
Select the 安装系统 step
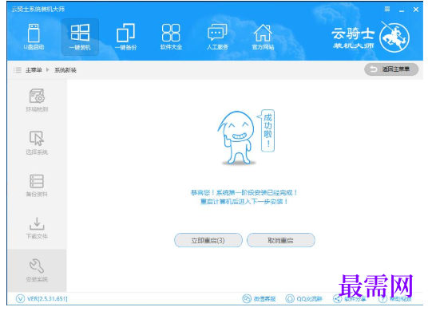coord(37,270)
